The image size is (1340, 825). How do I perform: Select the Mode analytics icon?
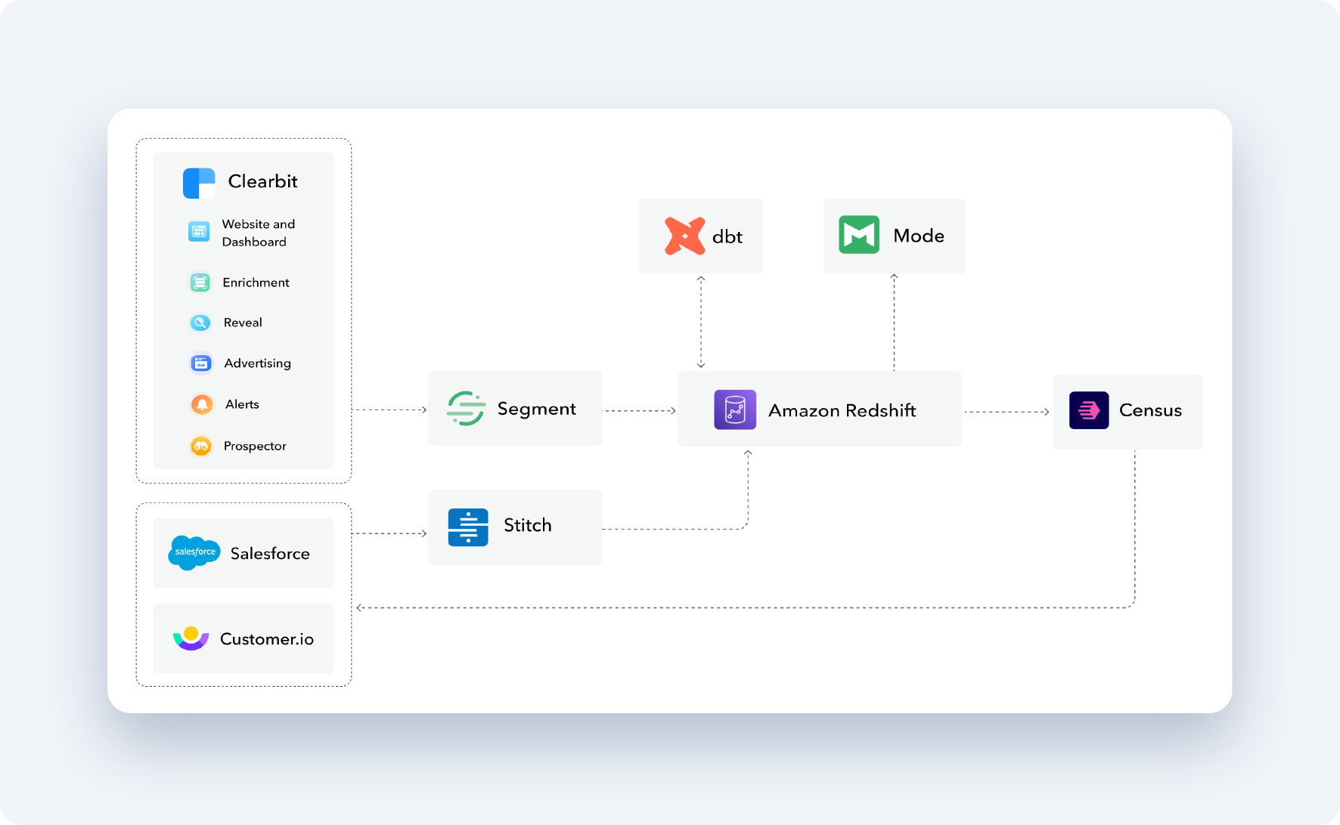click(x=858, y=235)
